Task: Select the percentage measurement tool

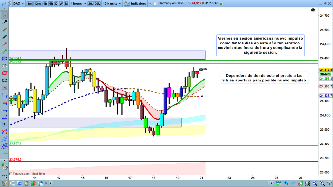Action: 4,88
